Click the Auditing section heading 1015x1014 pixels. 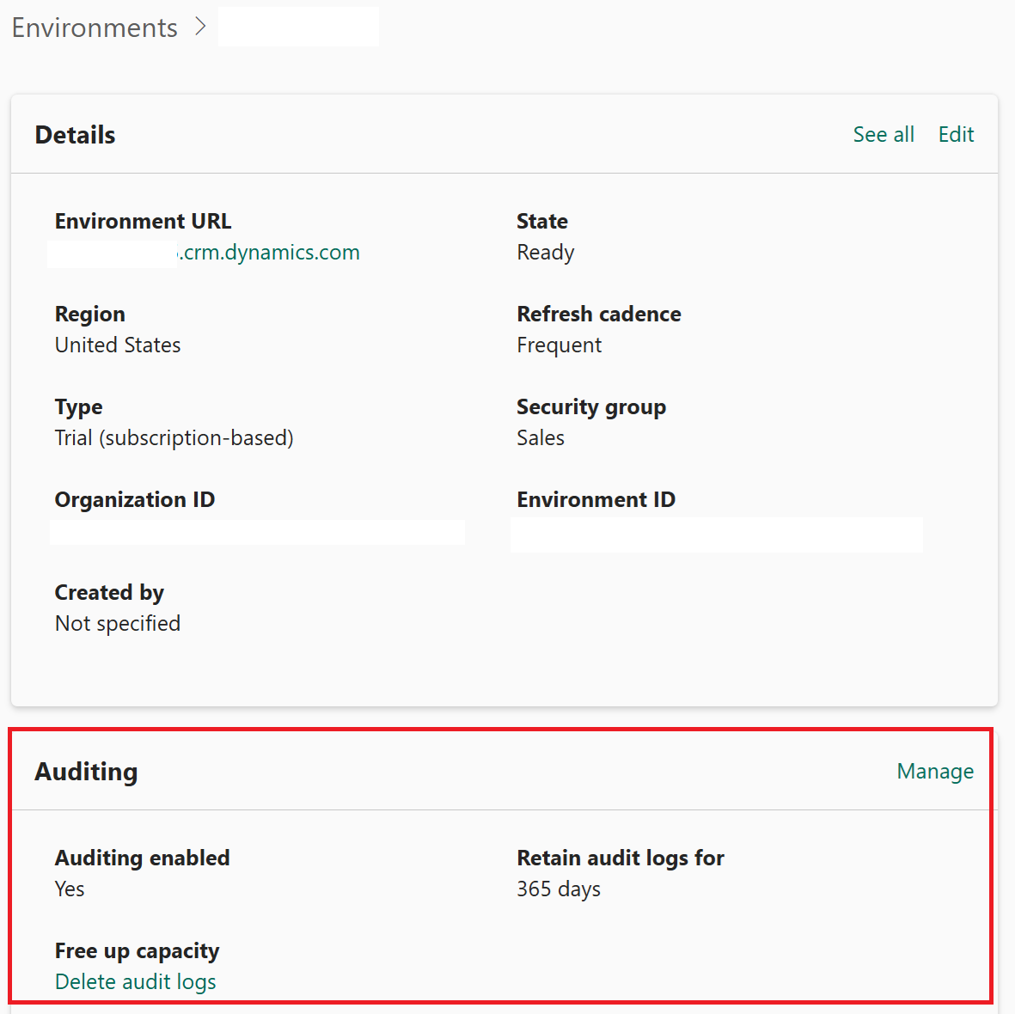[86, 772]
